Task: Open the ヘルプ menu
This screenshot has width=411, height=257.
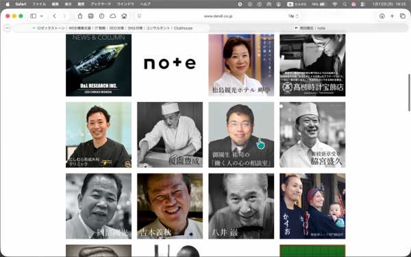Action: 145,4
